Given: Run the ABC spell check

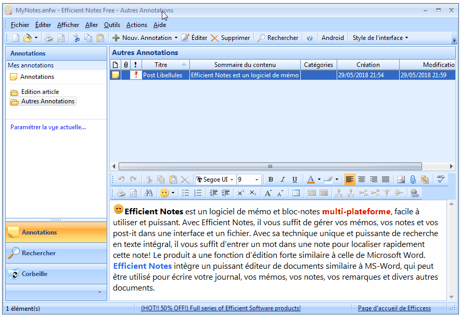Looking at the screenshot, I should click(440, 179).
